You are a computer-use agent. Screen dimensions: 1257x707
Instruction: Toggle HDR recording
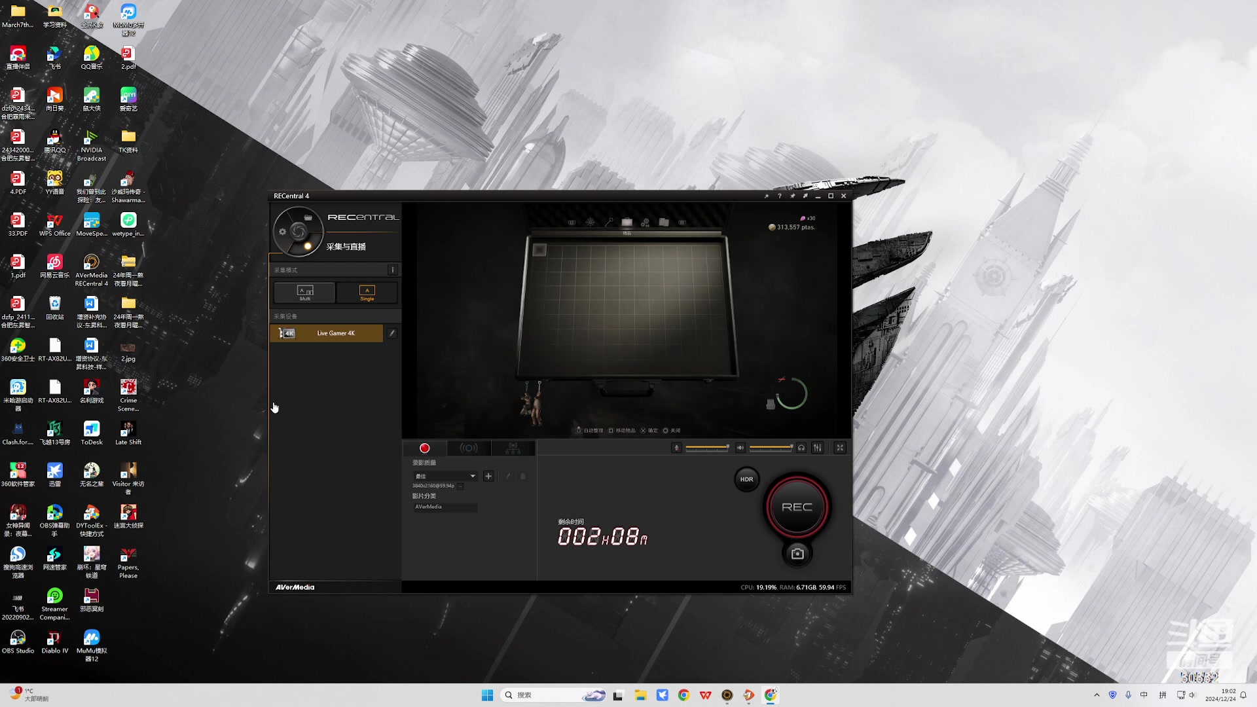746,479
